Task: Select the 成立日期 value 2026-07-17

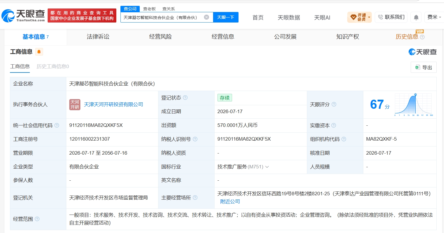Action: tap(230, 112)
